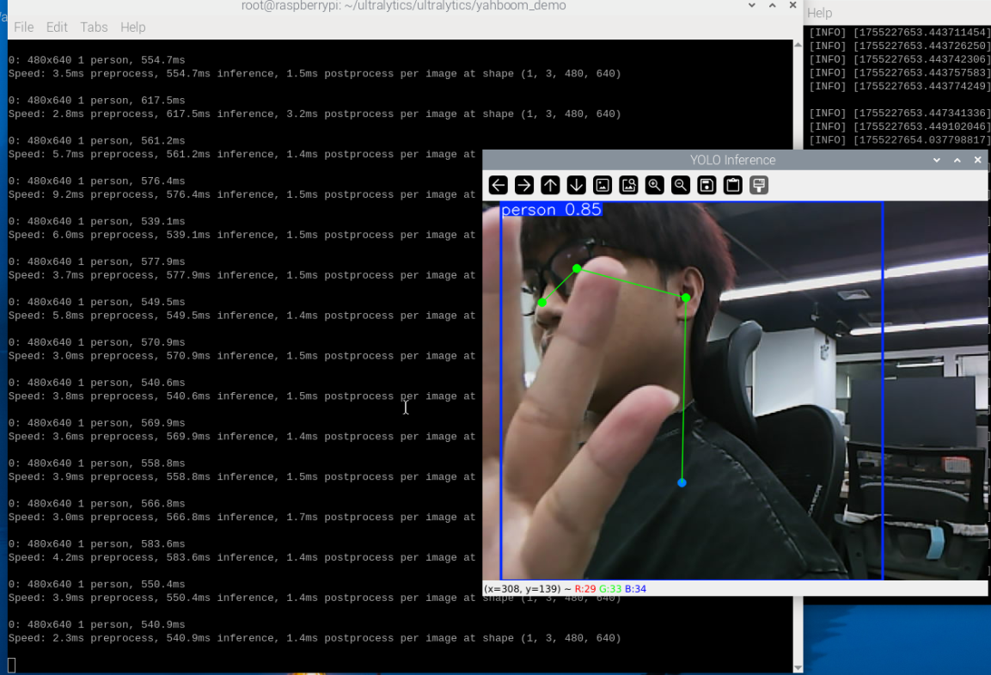Minimize the raspberrypi terminal window
The height and width of the screenshot is (675, 991).
coord(752,5)
